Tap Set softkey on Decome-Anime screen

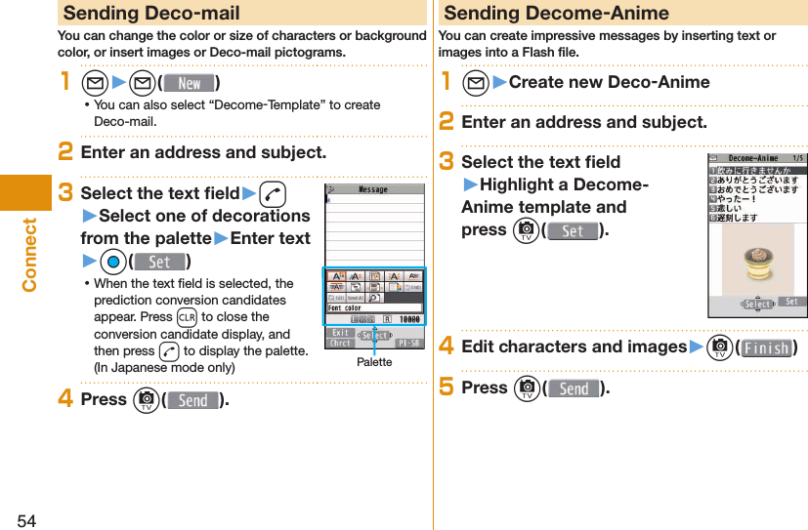[x=791, y=302]
